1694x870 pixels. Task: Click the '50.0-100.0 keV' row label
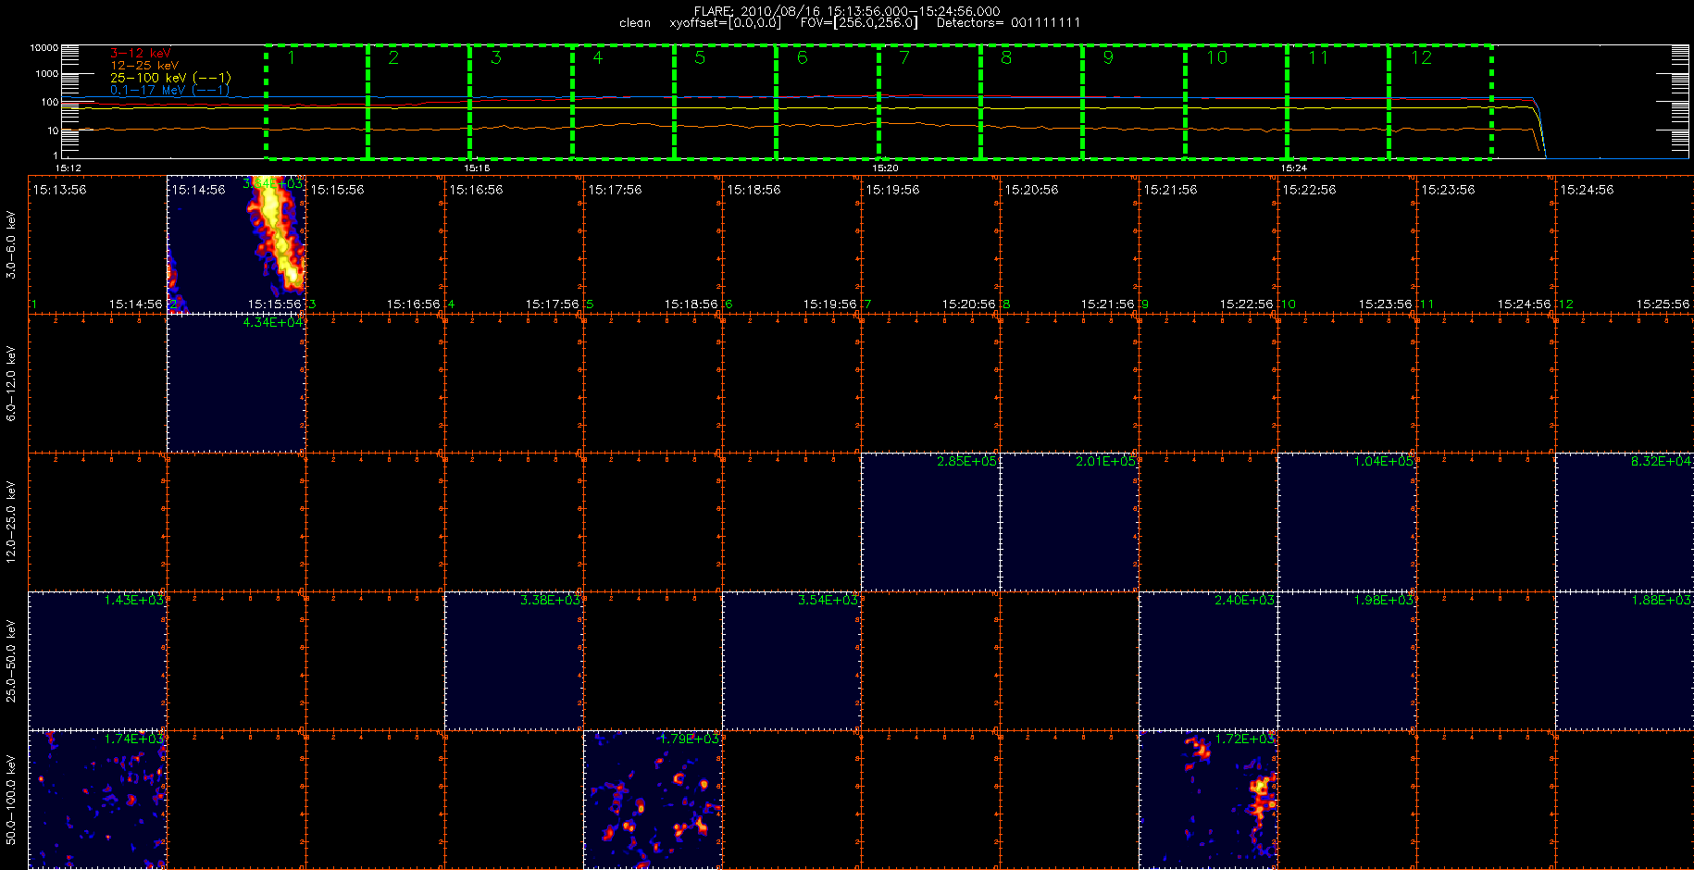[11, 800]
